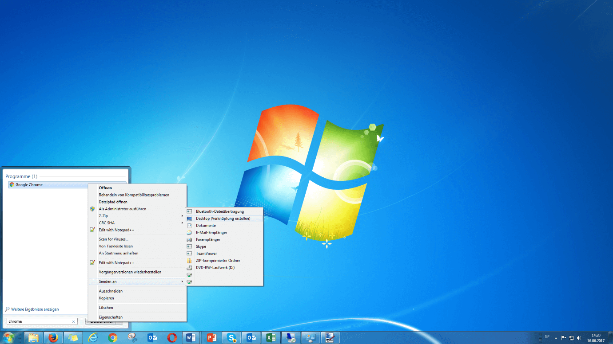Open Microsoft Word from the taskbar
The height and width of the screenshot is (344, 613).
[x=191, y=338]
